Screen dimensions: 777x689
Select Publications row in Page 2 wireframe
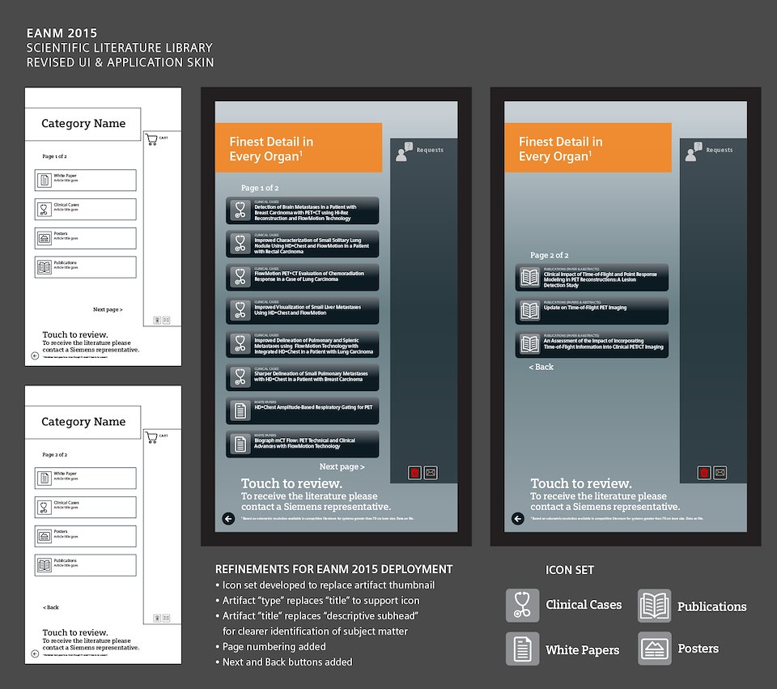click(85, 565)
